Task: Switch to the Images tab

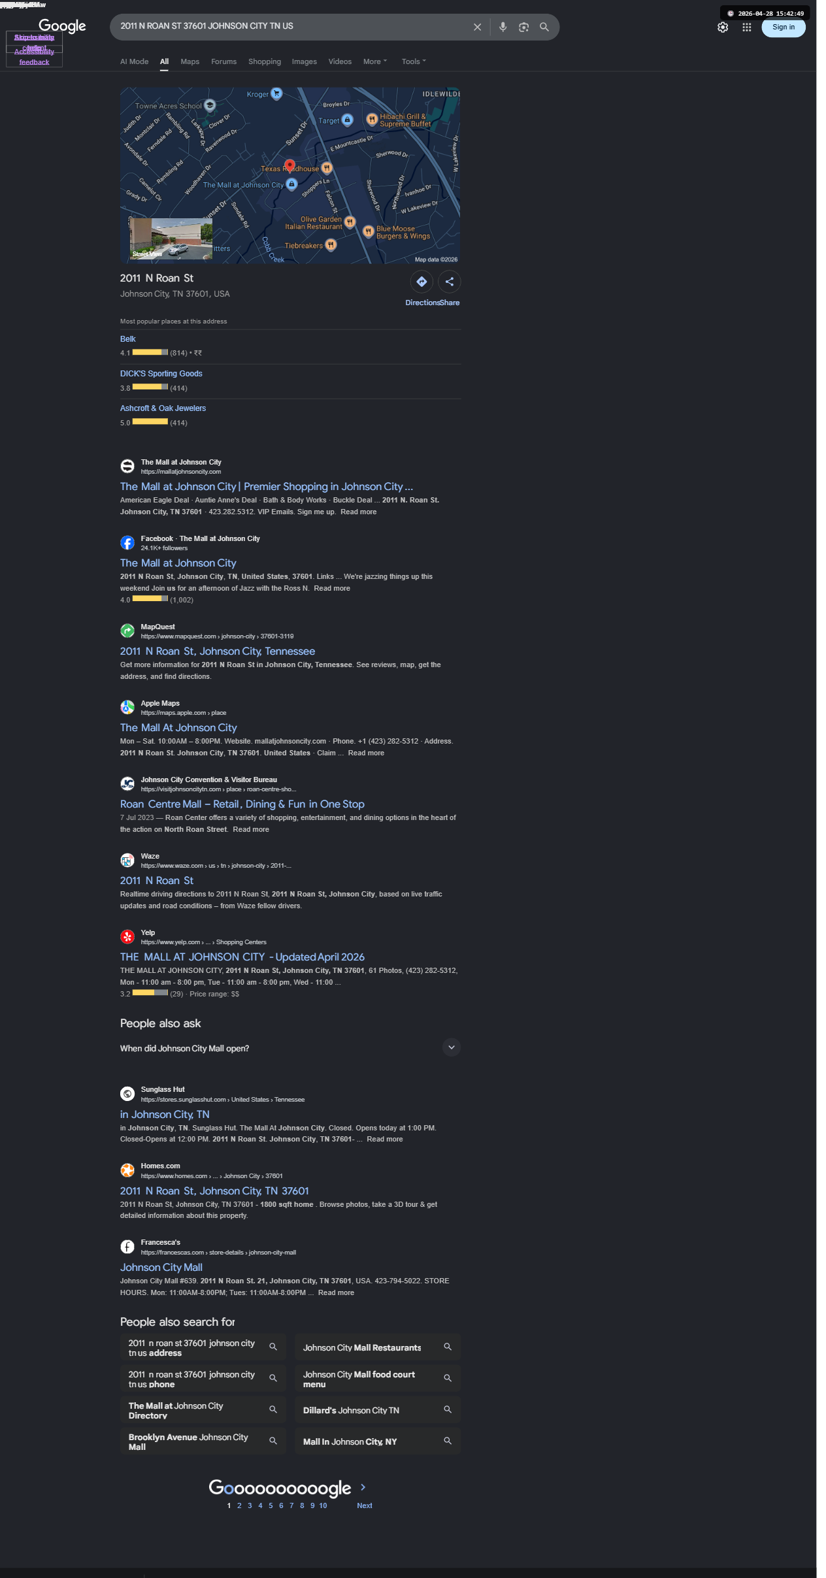Action: point(304,61)
